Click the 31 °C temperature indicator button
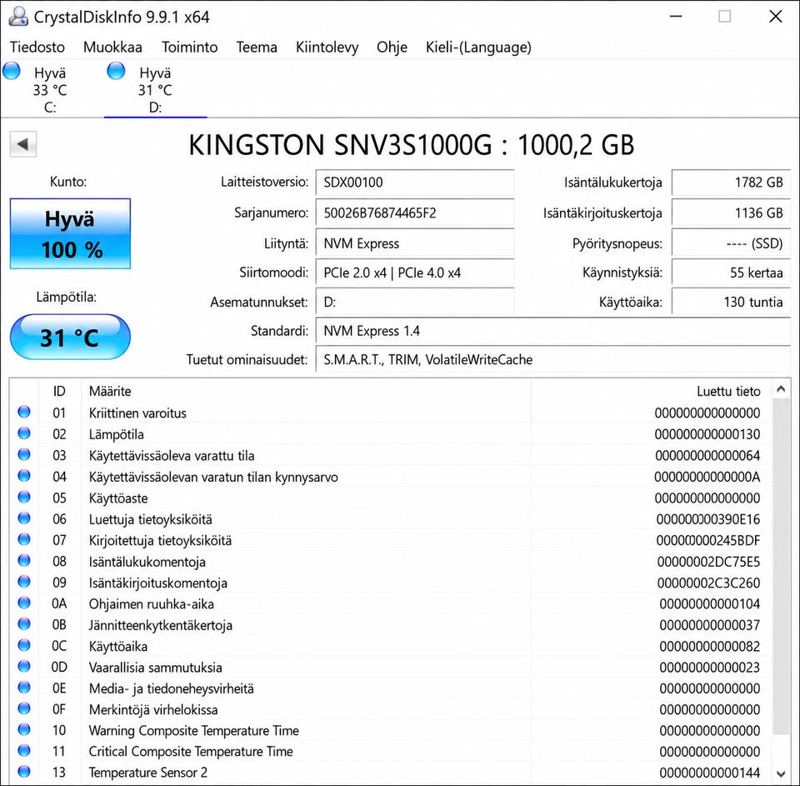Image resolution: width=800 pixels, height=786 pixels. (70, 337)
